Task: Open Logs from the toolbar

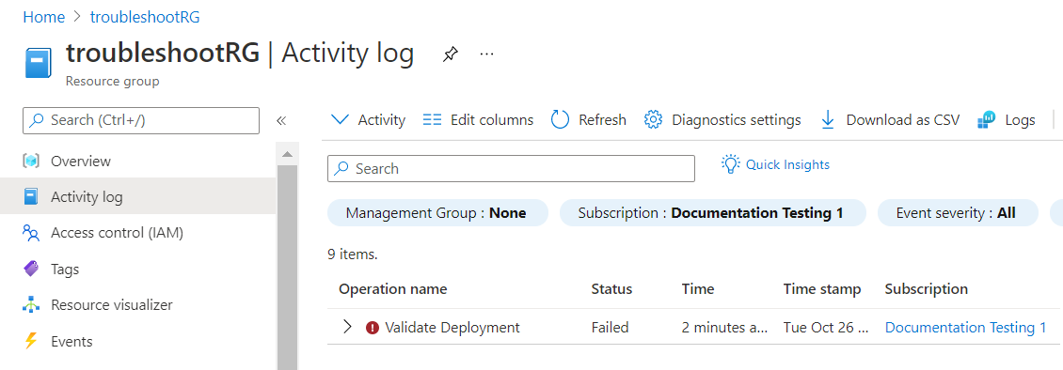Action: coord(1007,120)
